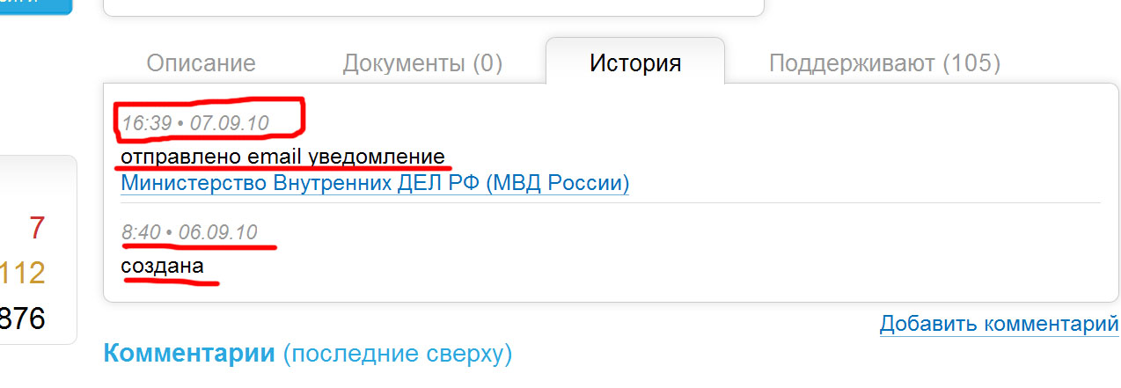This screenshot has width=1121, height=388.
Task: Click the red counter showing 7
Action: (x=36, y=229)
